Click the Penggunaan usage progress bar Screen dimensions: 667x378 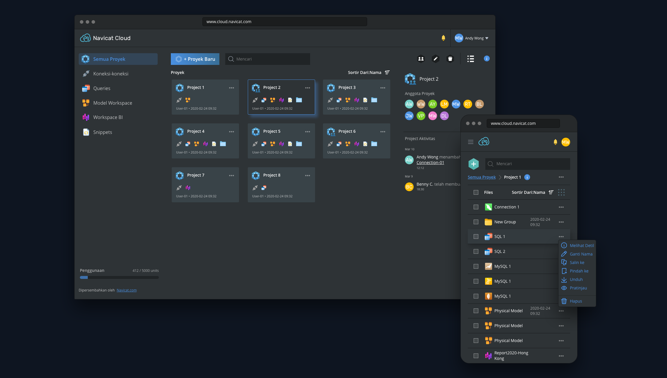click(119, 277)
